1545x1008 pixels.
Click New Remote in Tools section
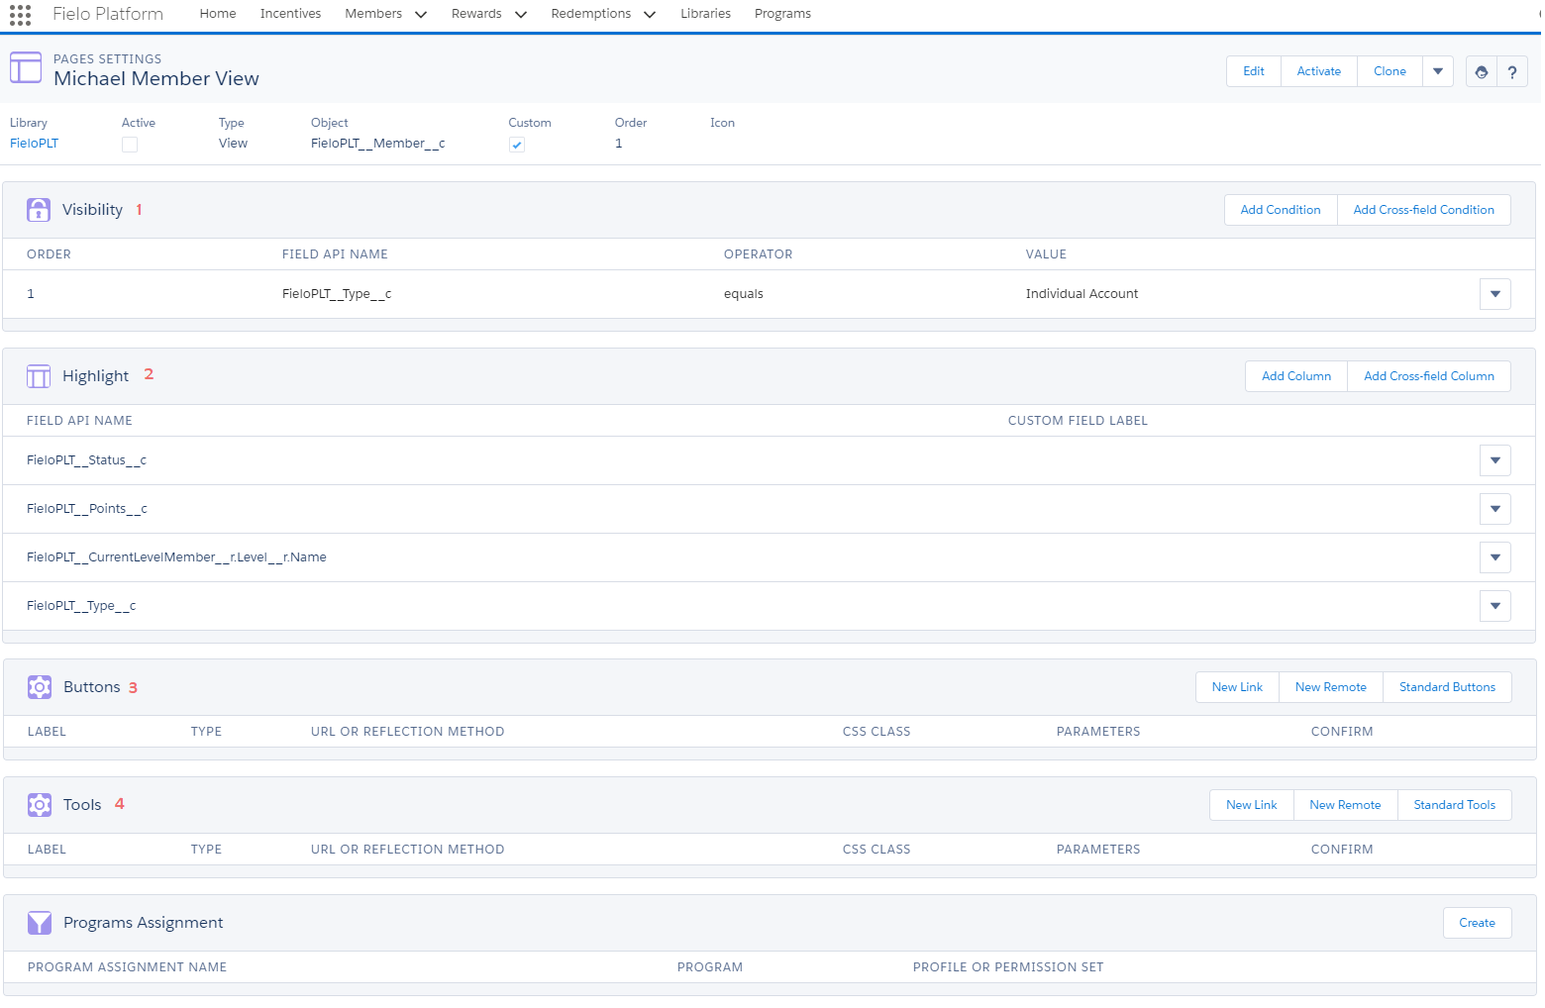tap(1345, 805)
